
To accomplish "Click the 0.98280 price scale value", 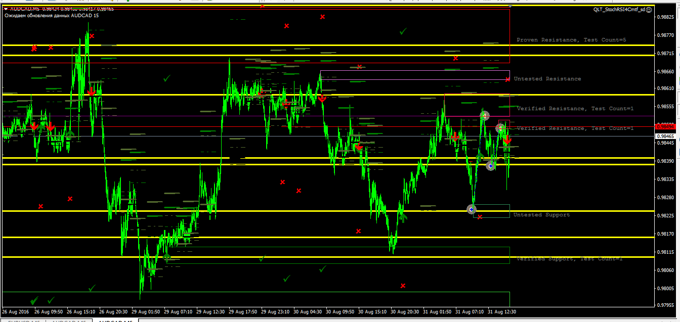I will click(x=665, y=197).
